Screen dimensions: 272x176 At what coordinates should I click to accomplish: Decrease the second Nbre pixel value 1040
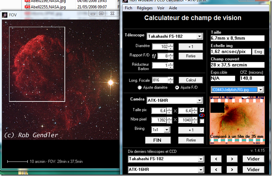pyautogui.click(x=195, y=121)
